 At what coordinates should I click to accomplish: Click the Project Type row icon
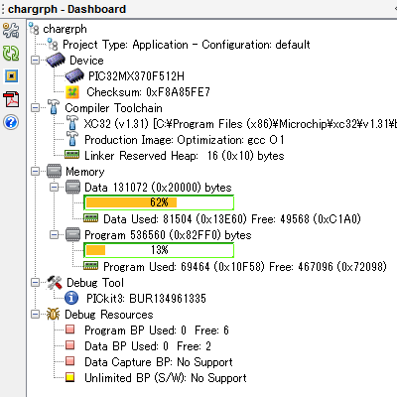click(x=53, y=45)
